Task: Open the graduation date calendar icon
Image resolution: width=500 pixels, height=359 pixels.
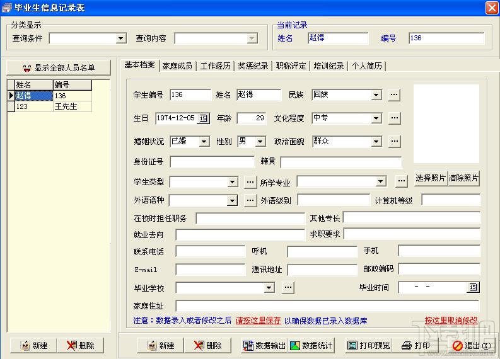Action: (473, 288)
